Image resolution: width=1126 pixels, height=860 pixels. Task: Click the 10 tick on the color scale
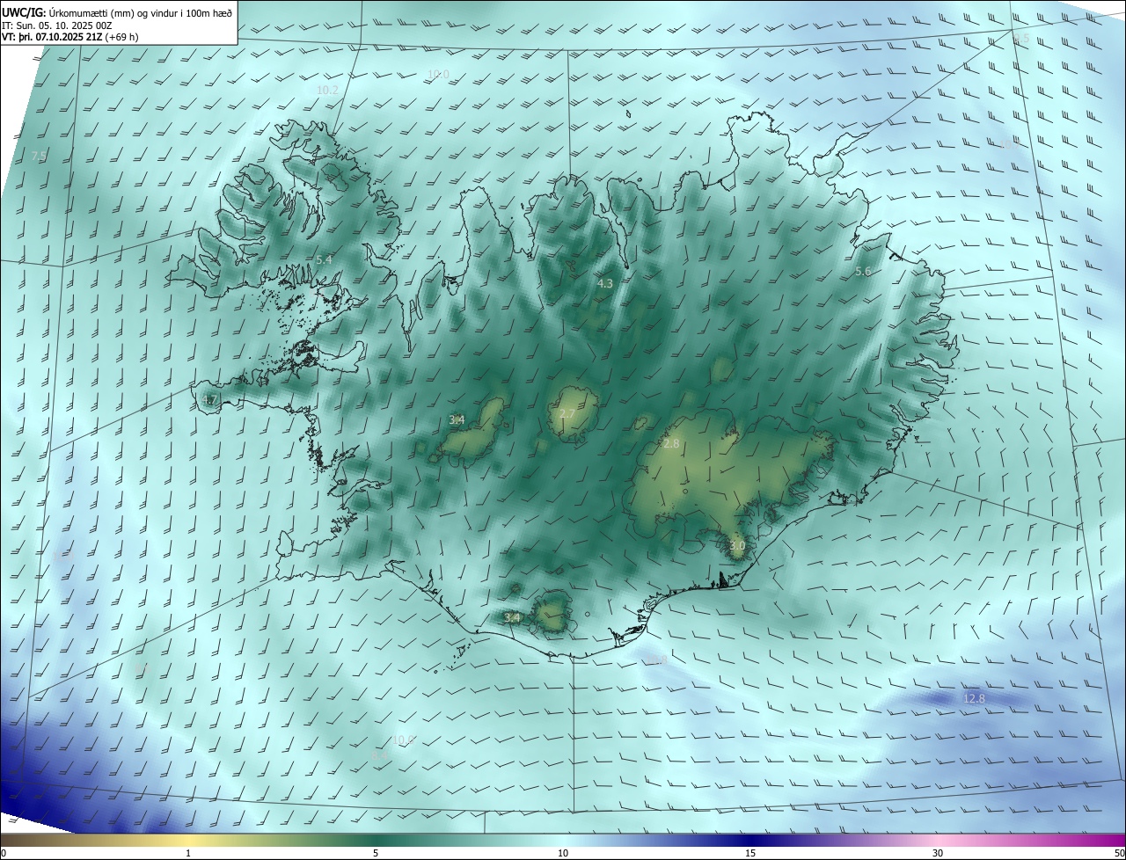[563, 853]
